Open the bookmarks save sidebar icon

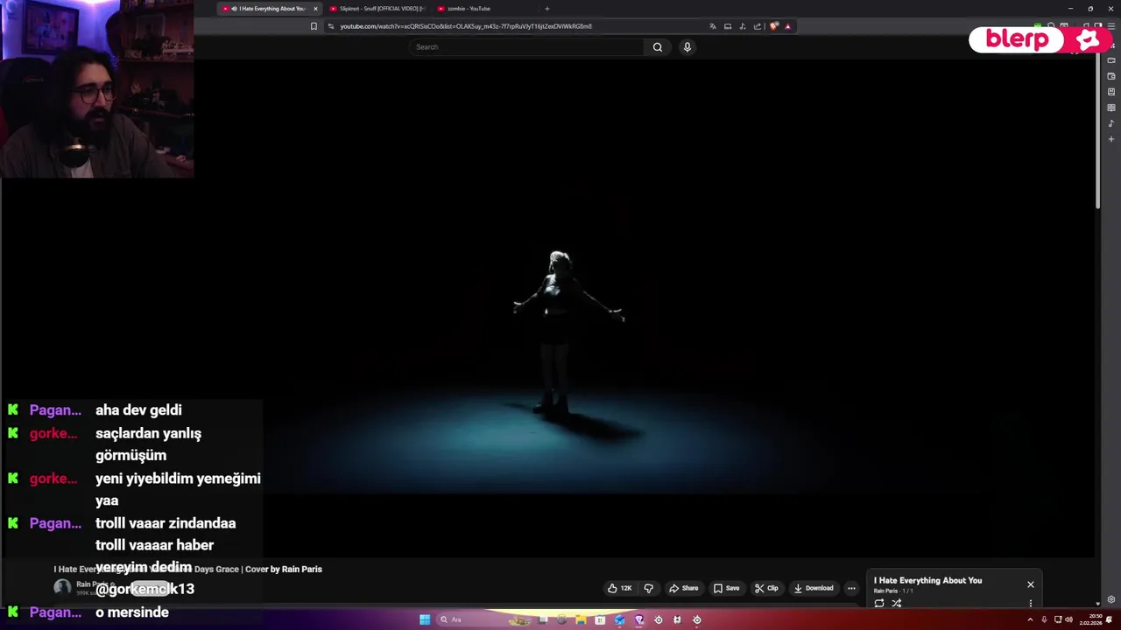click(x=1111, y=92)
